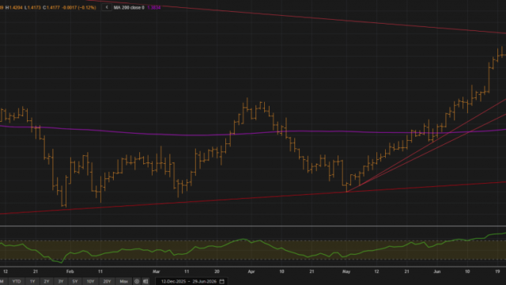Select the 10Y time range

[x=90, y=282]
